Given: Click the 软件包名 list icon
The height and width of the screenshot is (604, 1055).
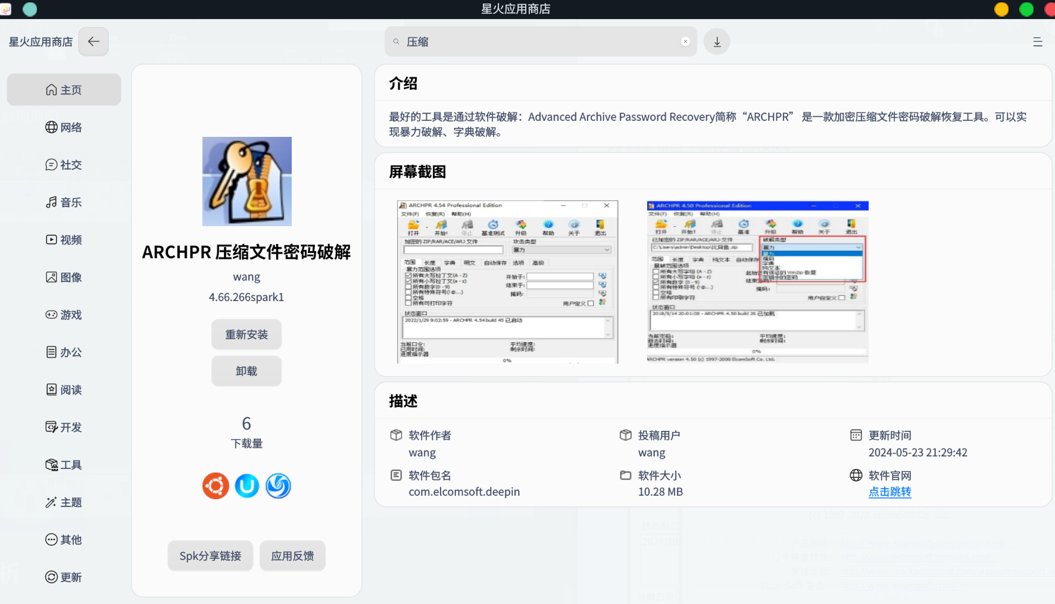Looking at the screenshot, I should (x=396, y=475).
